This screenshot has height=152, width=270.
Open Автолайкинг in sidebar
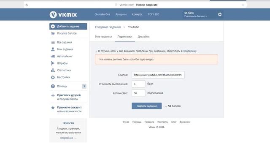(x=65, y=56)
